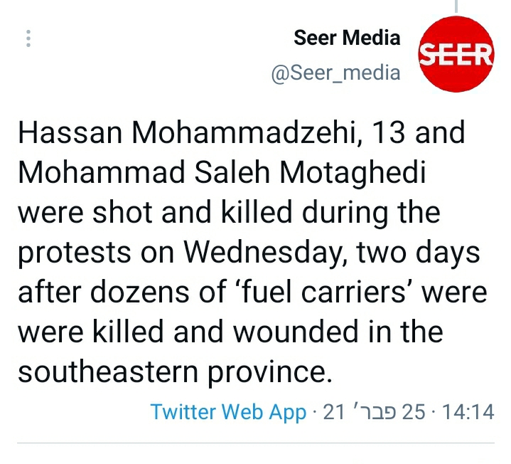Open the Twitter Web App source link
511x464 pixels.
(228, 412)
